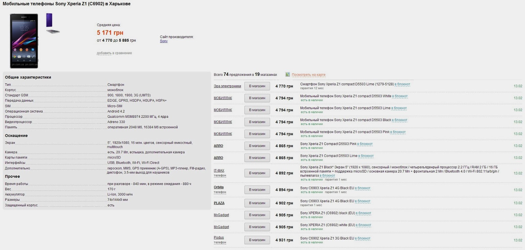This screenshot has width=525, height=250.
Task: Open PLAZA store link
Action: point(219,203)
